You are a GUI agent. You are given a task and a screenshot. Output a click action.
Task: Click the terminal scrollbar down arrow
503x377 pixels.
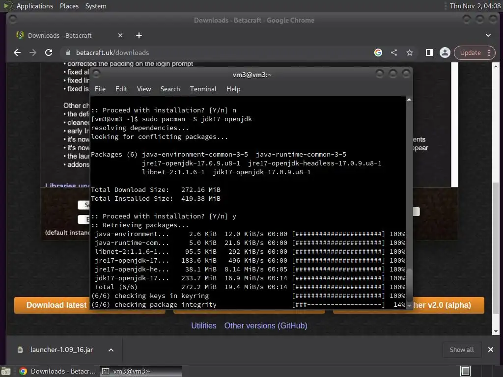coord(409,306)
